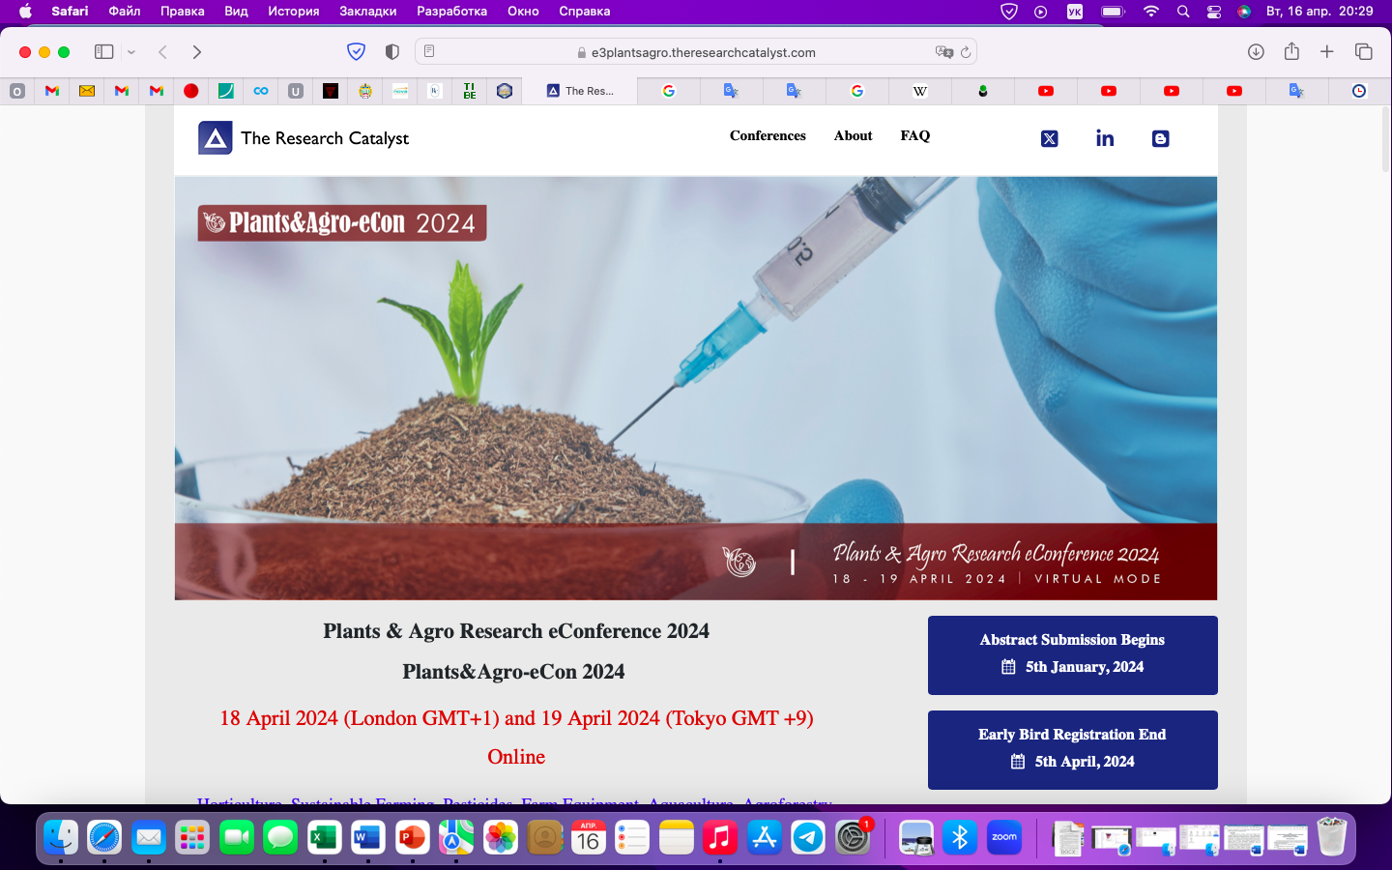Open the TIBE pinned tab
This screenshot has width=1392, height=870.
point(470,91)
